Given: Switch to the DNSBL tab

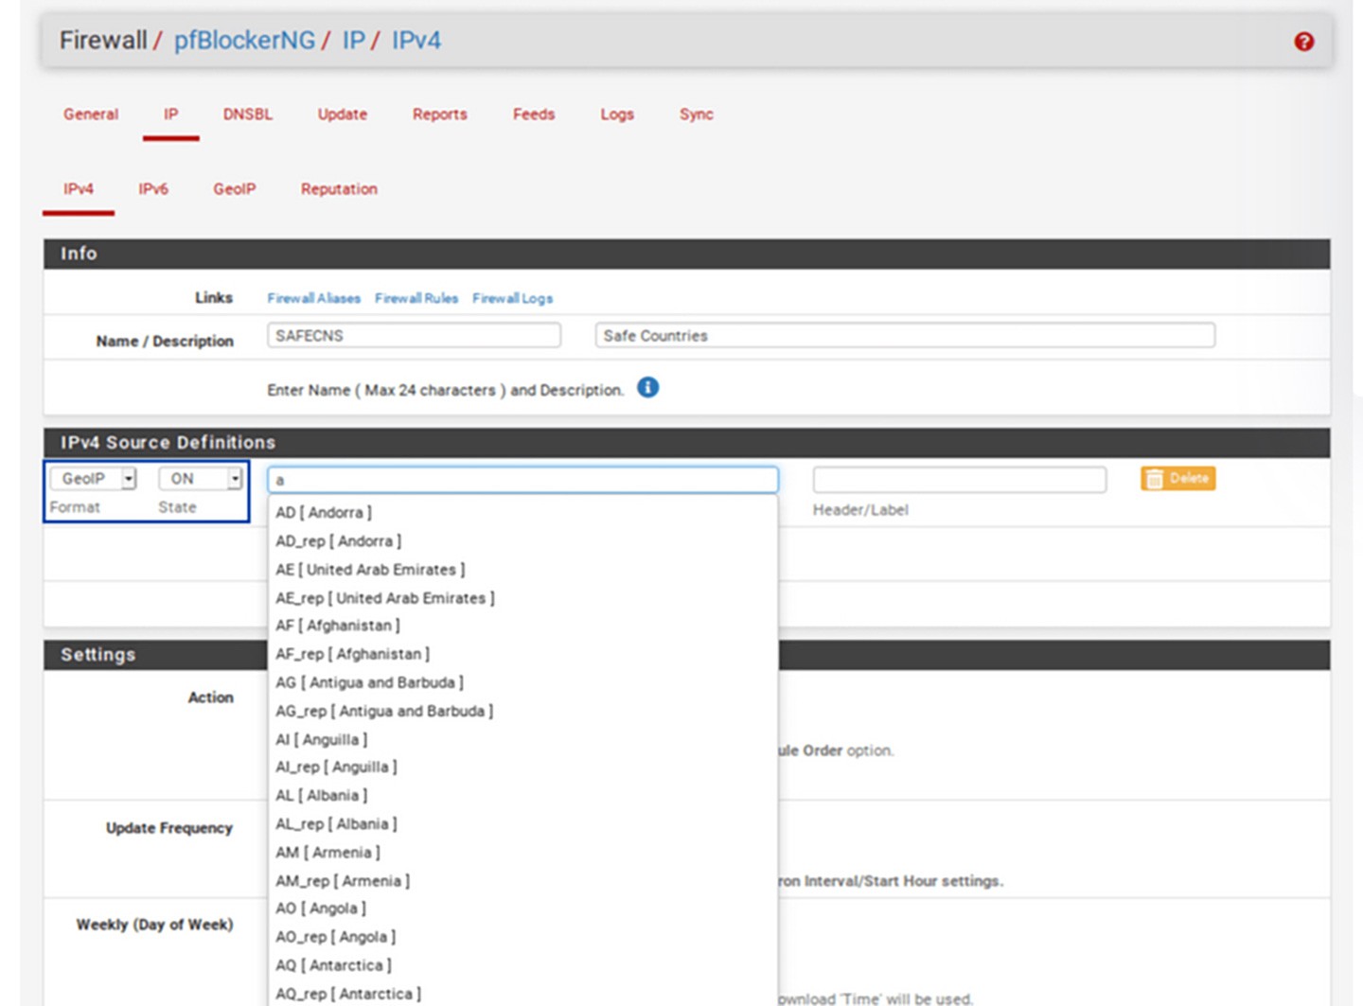Looking at the screenshot, I should pyautogui.click(x=248, y=115).
